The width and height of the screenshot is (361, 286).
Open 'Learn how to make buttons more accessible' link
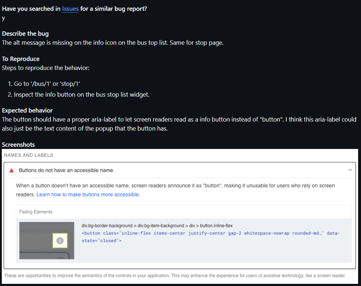(x=88, y=194)
